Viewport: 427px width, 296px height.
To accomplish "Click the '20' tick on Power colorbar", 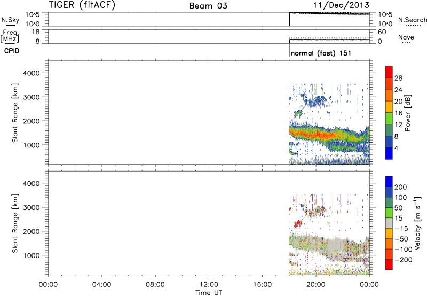I will [398, 102].
